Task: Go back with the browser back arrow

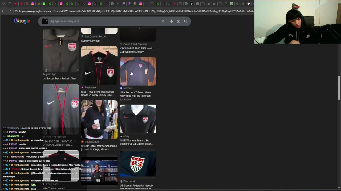Action: (x=3, y=11)
